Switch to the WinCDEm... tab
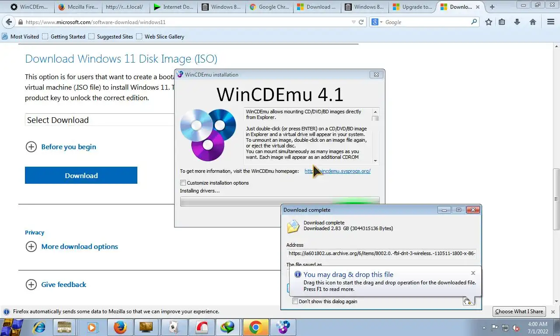Image resolution: width=560 pixels, height=336 pixels. (x=29, y=7)
